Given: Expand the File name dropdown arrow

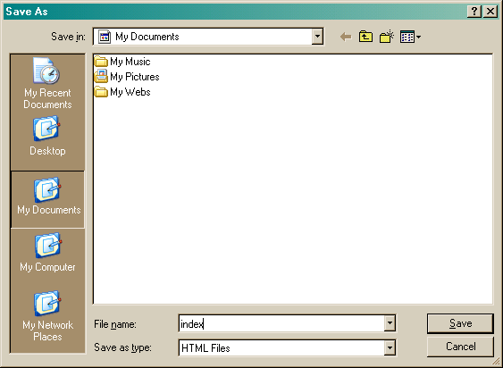Looking at the screenshot, I should point(390,323).
